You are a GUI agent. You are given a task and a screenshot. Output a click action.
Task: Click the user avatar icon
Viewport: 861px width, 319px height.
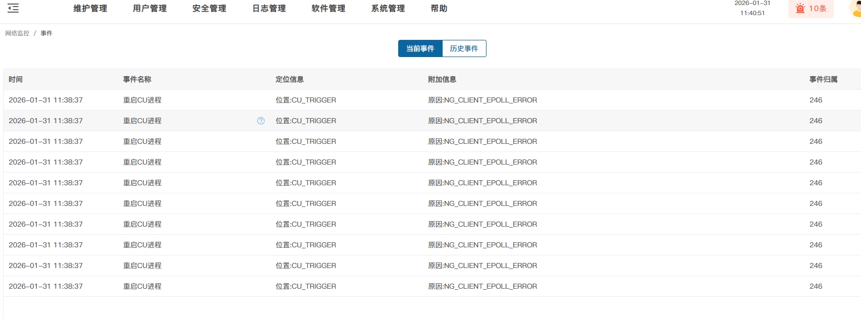pyautogui.click(x=856, y=9)
